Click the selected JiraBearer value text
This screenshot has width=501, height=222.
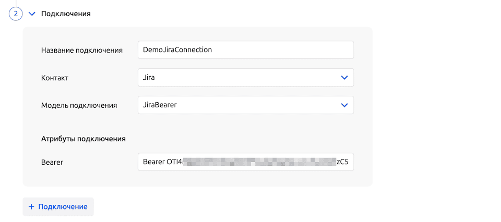click(160, 105)
